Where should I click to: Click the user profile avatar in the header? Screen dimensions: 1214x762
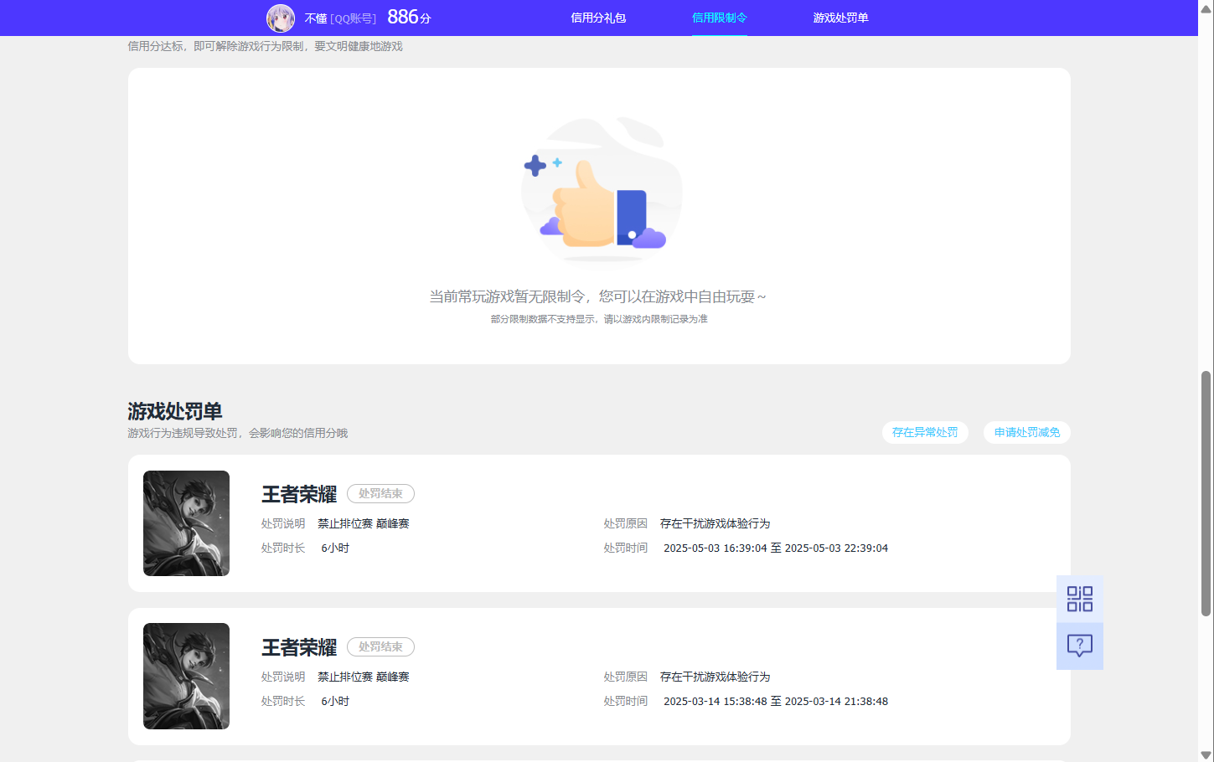(x=281, y=18)
